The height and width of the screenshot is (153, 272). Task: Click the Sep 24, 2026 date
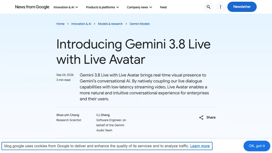(65, 75)
